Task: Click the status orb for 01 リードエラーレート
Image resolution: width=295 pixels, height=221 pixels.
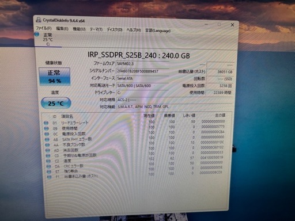Action: click(46, 123)
